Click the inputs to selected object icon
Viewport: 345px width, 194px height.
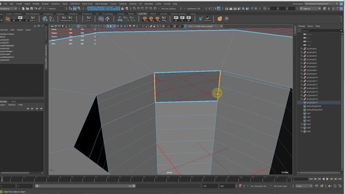[x=210, y=9]
